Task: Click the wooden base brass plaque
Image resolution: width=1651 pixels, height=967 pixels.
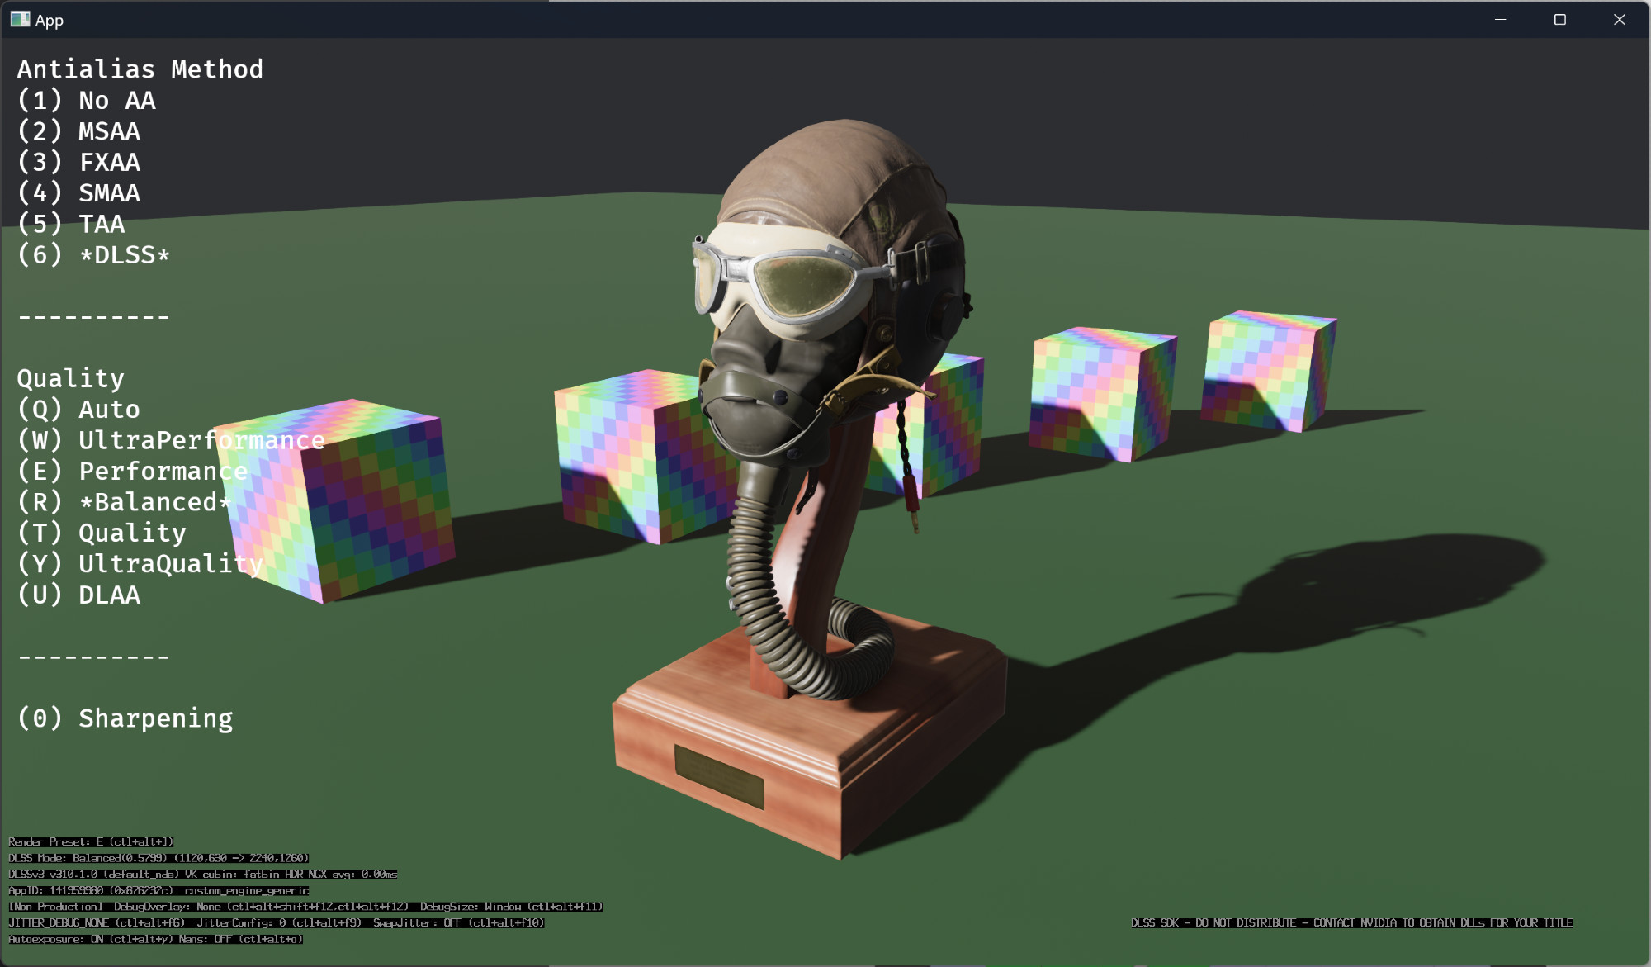Action: (719, 776)
